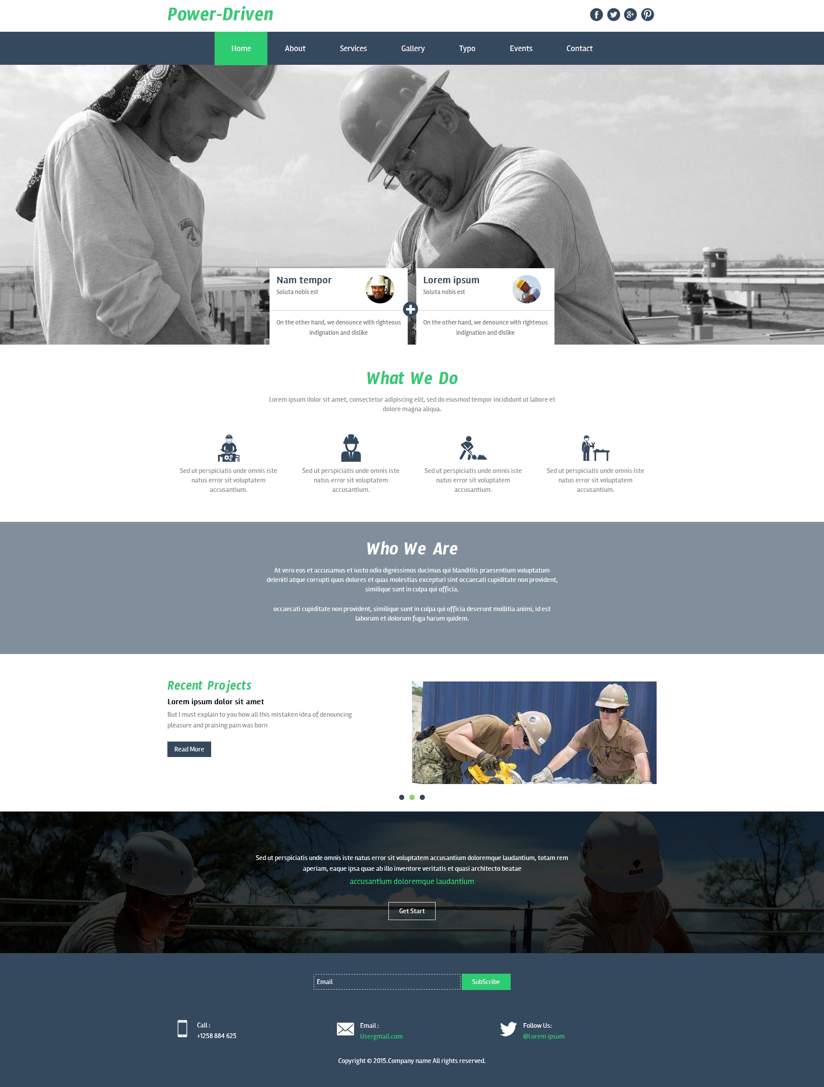Open the Gallery navigation menu item

(412, 48)
